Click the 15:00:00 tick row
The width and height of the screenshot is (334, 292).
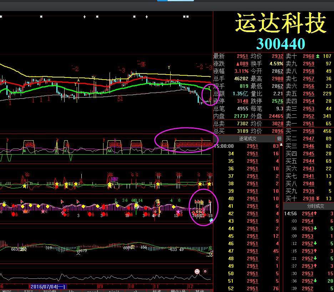point(246,146)
